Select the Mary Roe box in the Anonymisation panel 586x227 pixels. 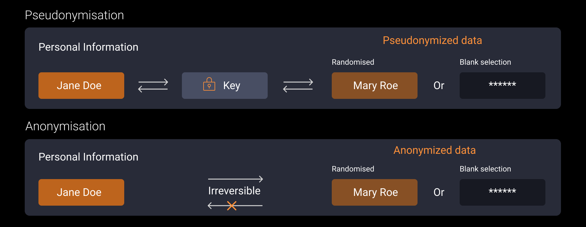coord(374,192)
